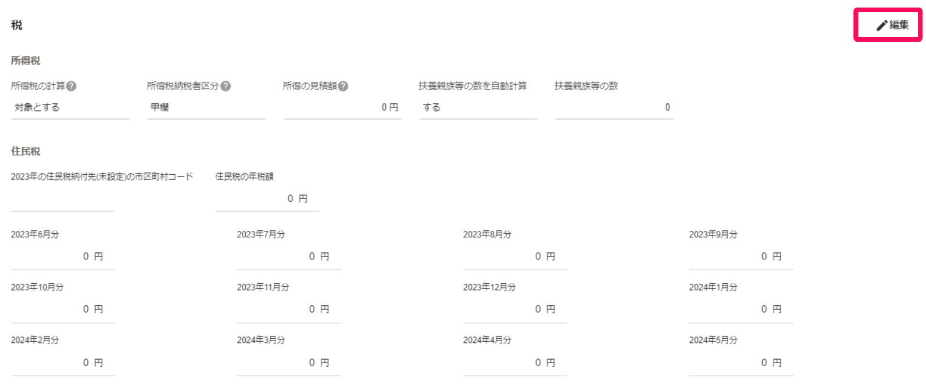
Task: Click the 2023年6月分 amount field
Action: click(63, 257)
